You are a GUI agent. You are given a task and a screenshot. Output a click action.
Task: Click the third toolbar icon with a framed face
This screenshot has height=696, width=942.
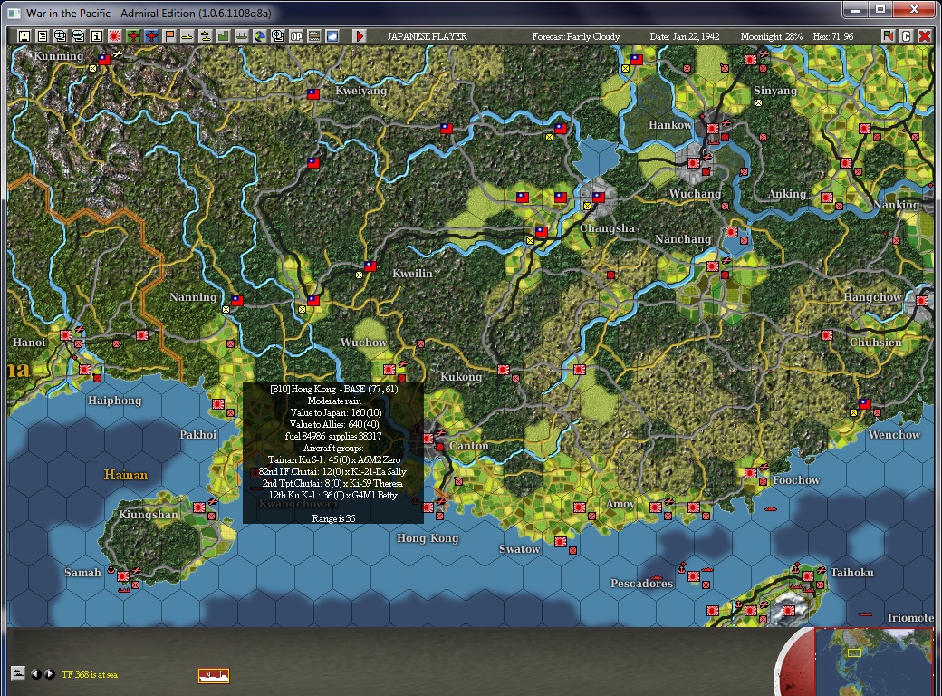click(60, 36)
